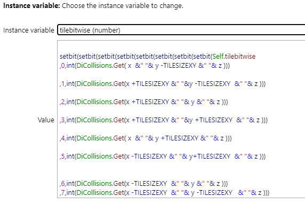The width and height of the screenshot is (305, 212).
Task: Click closing parentheses at end of line ,7
Action: (266, 193)
